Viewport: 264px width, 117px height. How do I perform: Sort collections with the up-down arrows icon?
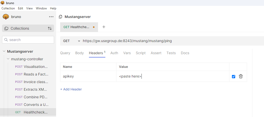pyautogui.click(x=50, y=28)
